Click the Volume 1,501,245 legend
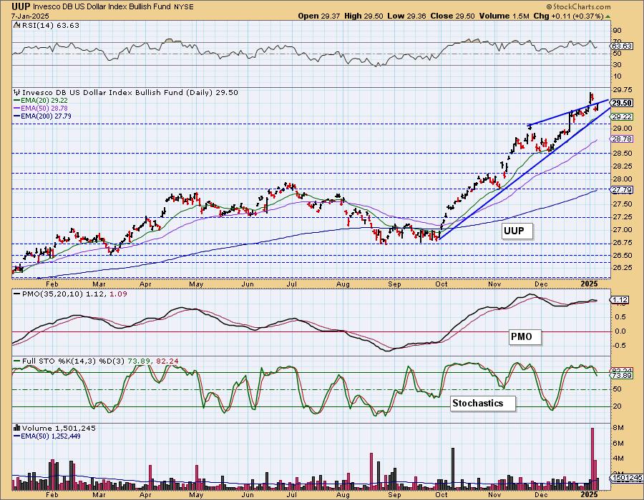 [x=54, y=429]
